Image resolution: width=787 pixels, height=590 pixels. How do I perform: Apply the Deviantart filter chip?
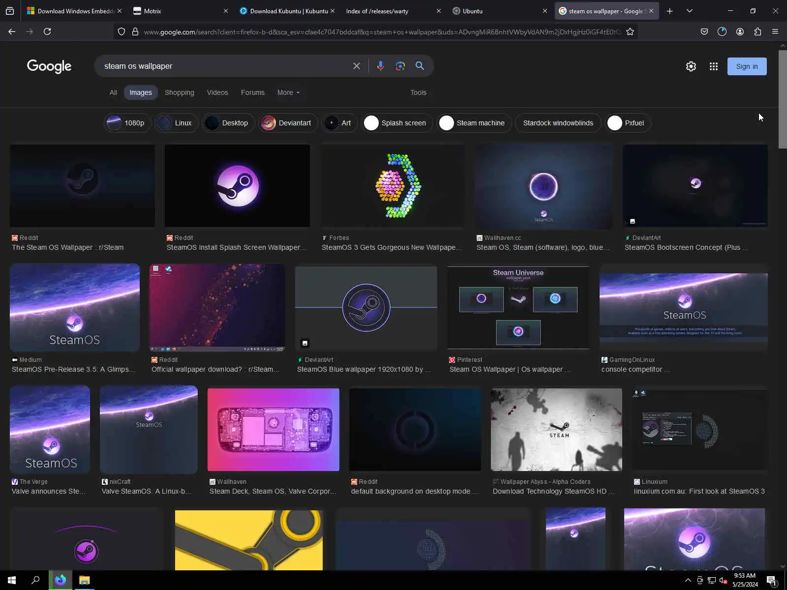point(288,123)
